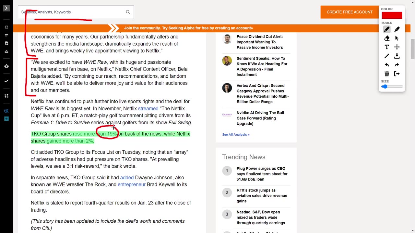
Task: Undo the last drawing stroke
Action: click(x=387, y=65)
